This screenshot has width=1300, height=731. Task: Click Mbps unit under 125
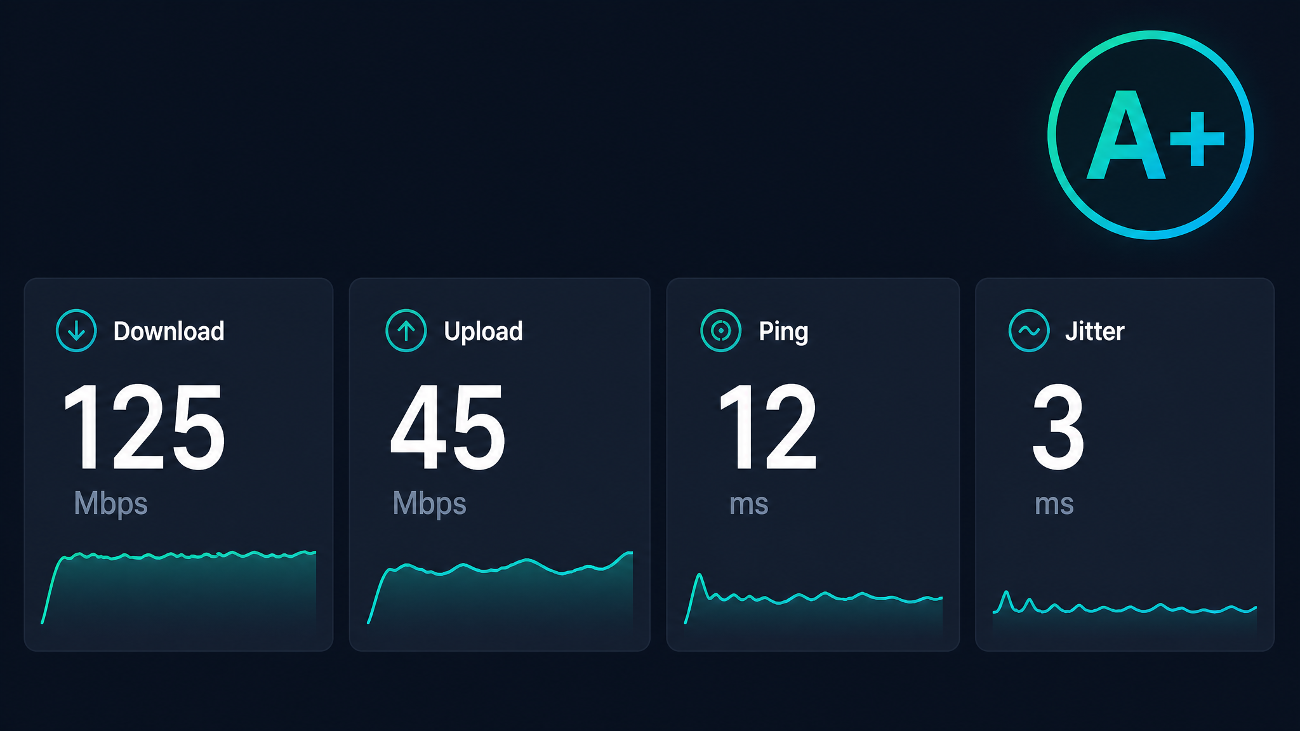[111, 504]
